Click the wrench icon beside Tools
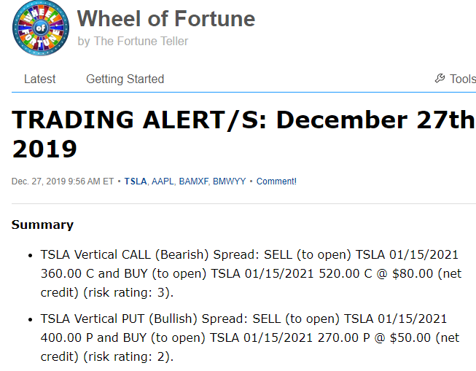 440,79
